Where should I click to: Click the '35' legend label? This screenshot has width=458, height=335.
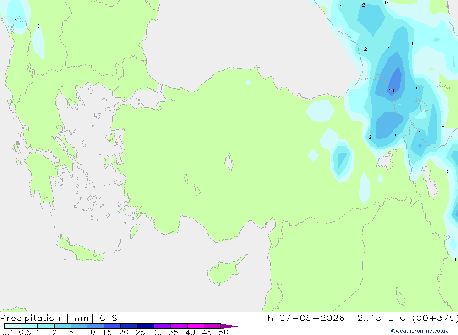coord(174,332)
